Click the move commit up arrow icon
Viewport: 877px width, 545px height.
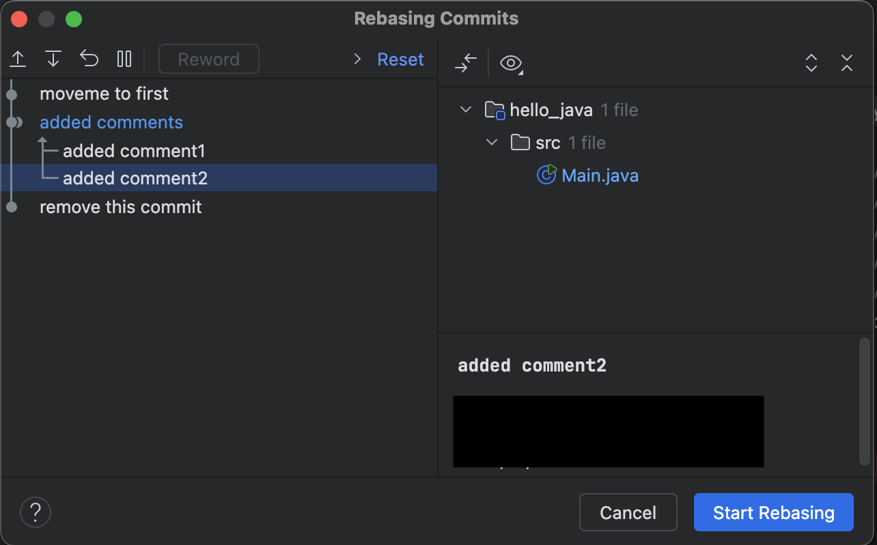click(x=18, y=59)
